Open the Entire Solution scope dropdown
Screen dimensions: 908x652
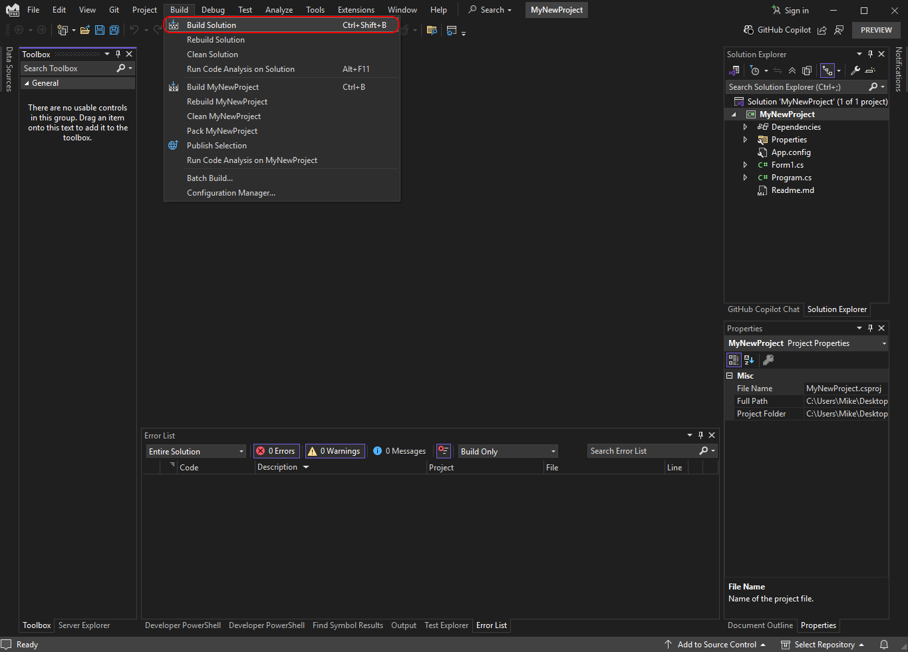click(x=196, y=452)
